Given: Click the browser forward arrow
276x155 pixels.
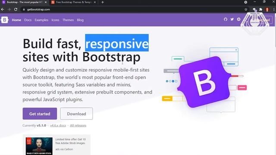Looking at the screenshot, I should pos(9,9).
